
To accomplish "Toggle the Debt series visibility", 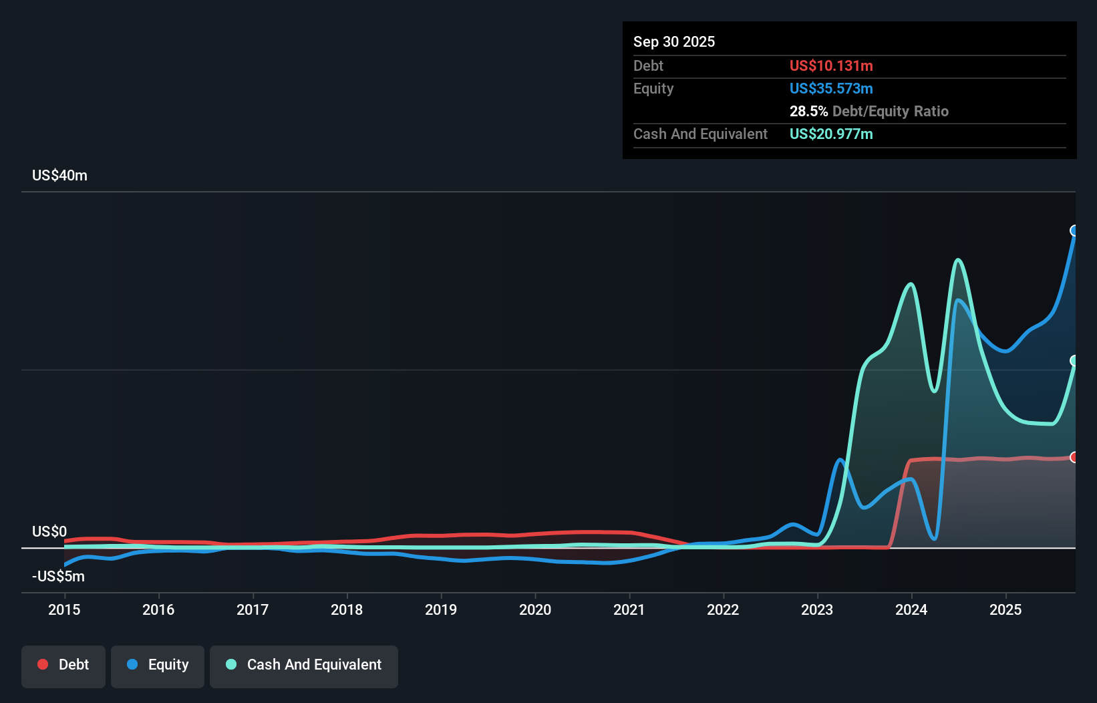I will (63, 666).
